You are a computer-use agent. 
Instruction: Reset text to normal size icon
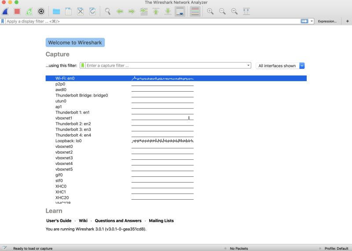[235, 11]
